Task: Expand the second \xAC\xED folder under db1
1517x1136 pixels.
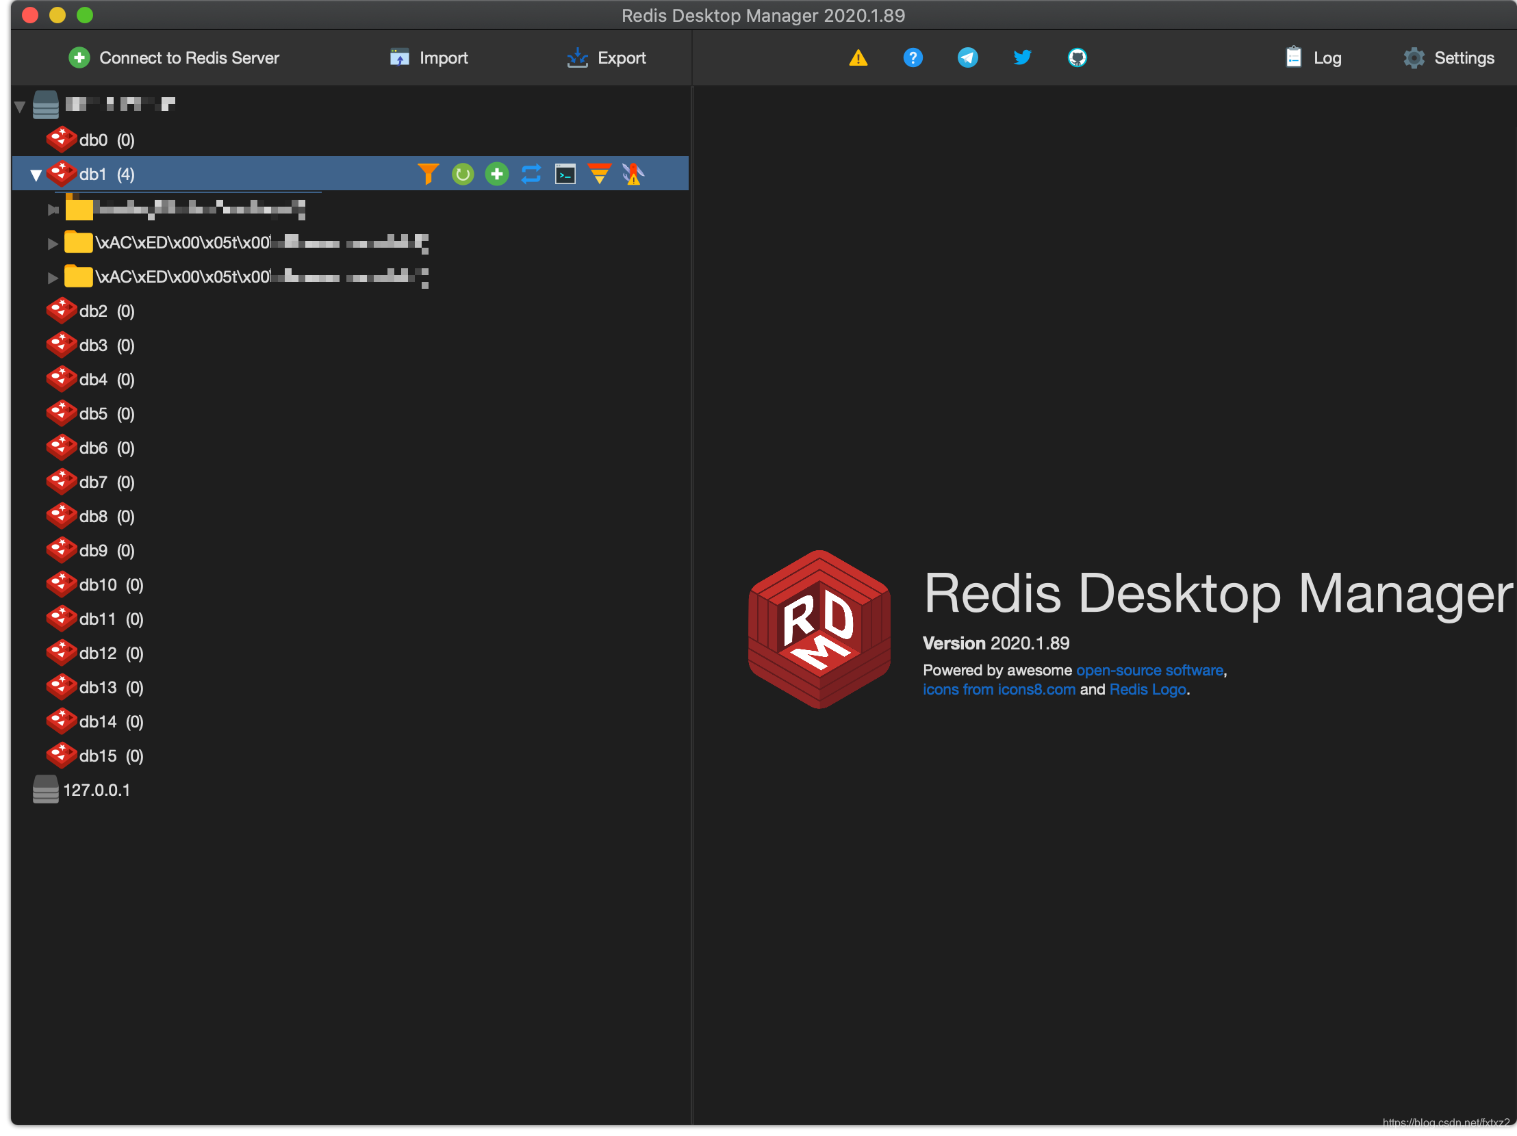Action: tap(53, 244)
